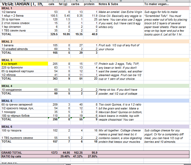The width and height of the screenshot is (191, 165).
Task: Select Meal 1 total carbs 19.35
Action: pyautogui.click(x=77, y=34)
